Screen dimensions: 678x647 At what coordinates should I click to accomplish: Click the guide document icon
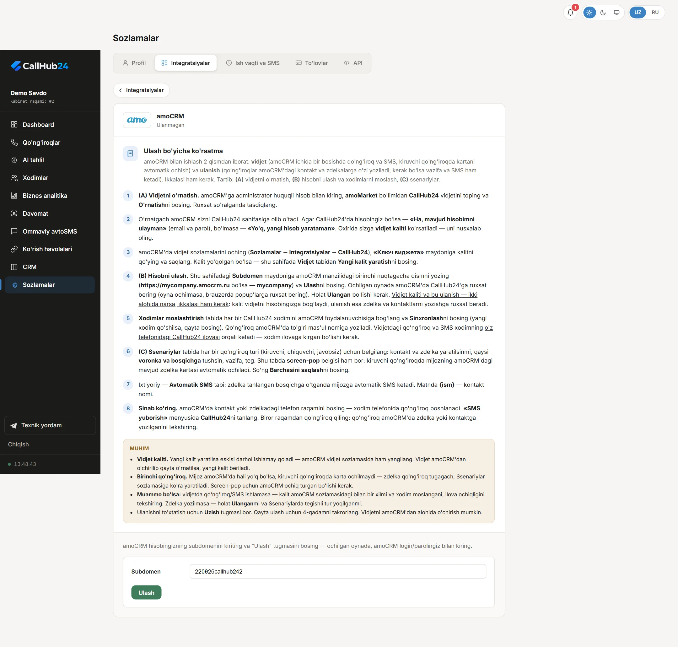coord(130,154)
